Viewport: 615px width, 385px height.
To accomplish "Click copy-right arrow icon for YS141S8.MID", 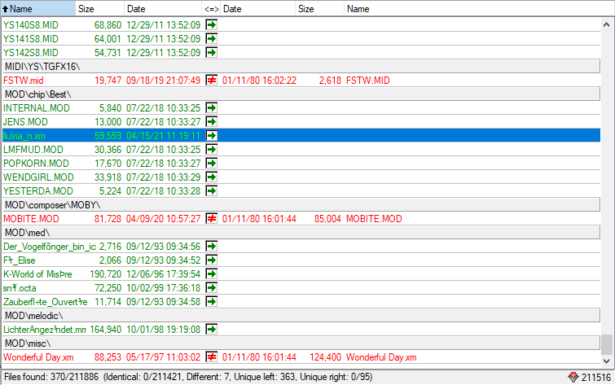I will pos(212,39).
